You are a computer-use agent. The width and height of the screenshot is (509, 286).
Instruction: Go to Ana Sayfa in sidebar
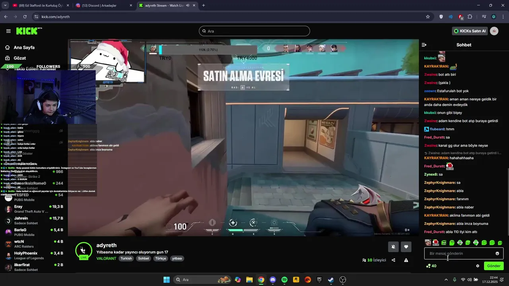pyautogui.click(x=24, y=47)
